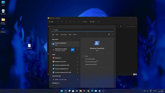Open the Start menu
165x93 pixels.
[62, 91]
